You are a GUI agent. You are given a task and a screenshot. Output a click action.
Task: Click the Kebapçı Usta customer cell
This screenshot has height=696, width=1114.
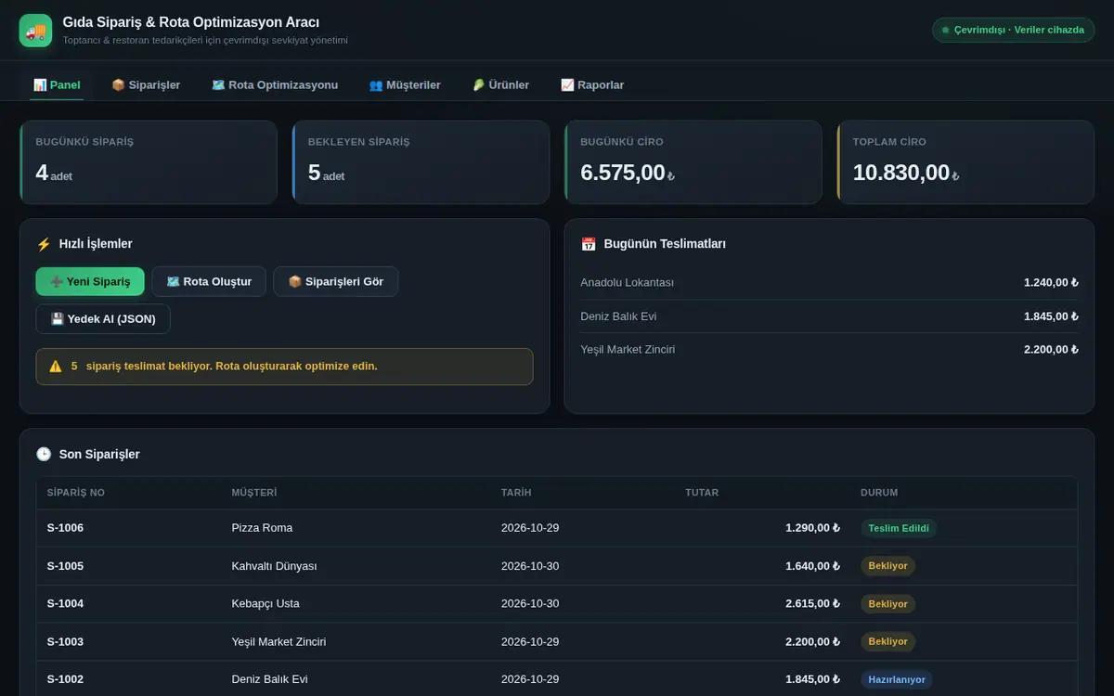coord(266,604)
